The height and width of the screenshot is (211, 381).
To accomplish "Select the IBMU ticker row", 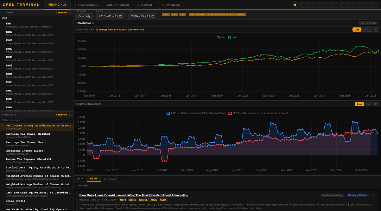I will pyautogui.click(x=37, y=84).
